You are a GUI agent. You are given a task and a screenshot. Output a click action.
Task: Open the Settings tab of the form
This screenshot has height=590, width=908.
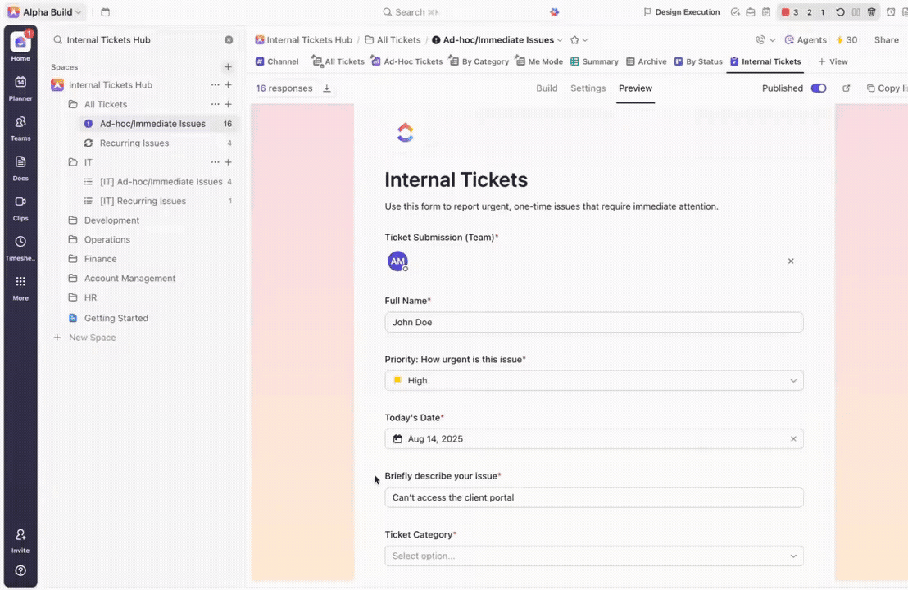[588, 88]
